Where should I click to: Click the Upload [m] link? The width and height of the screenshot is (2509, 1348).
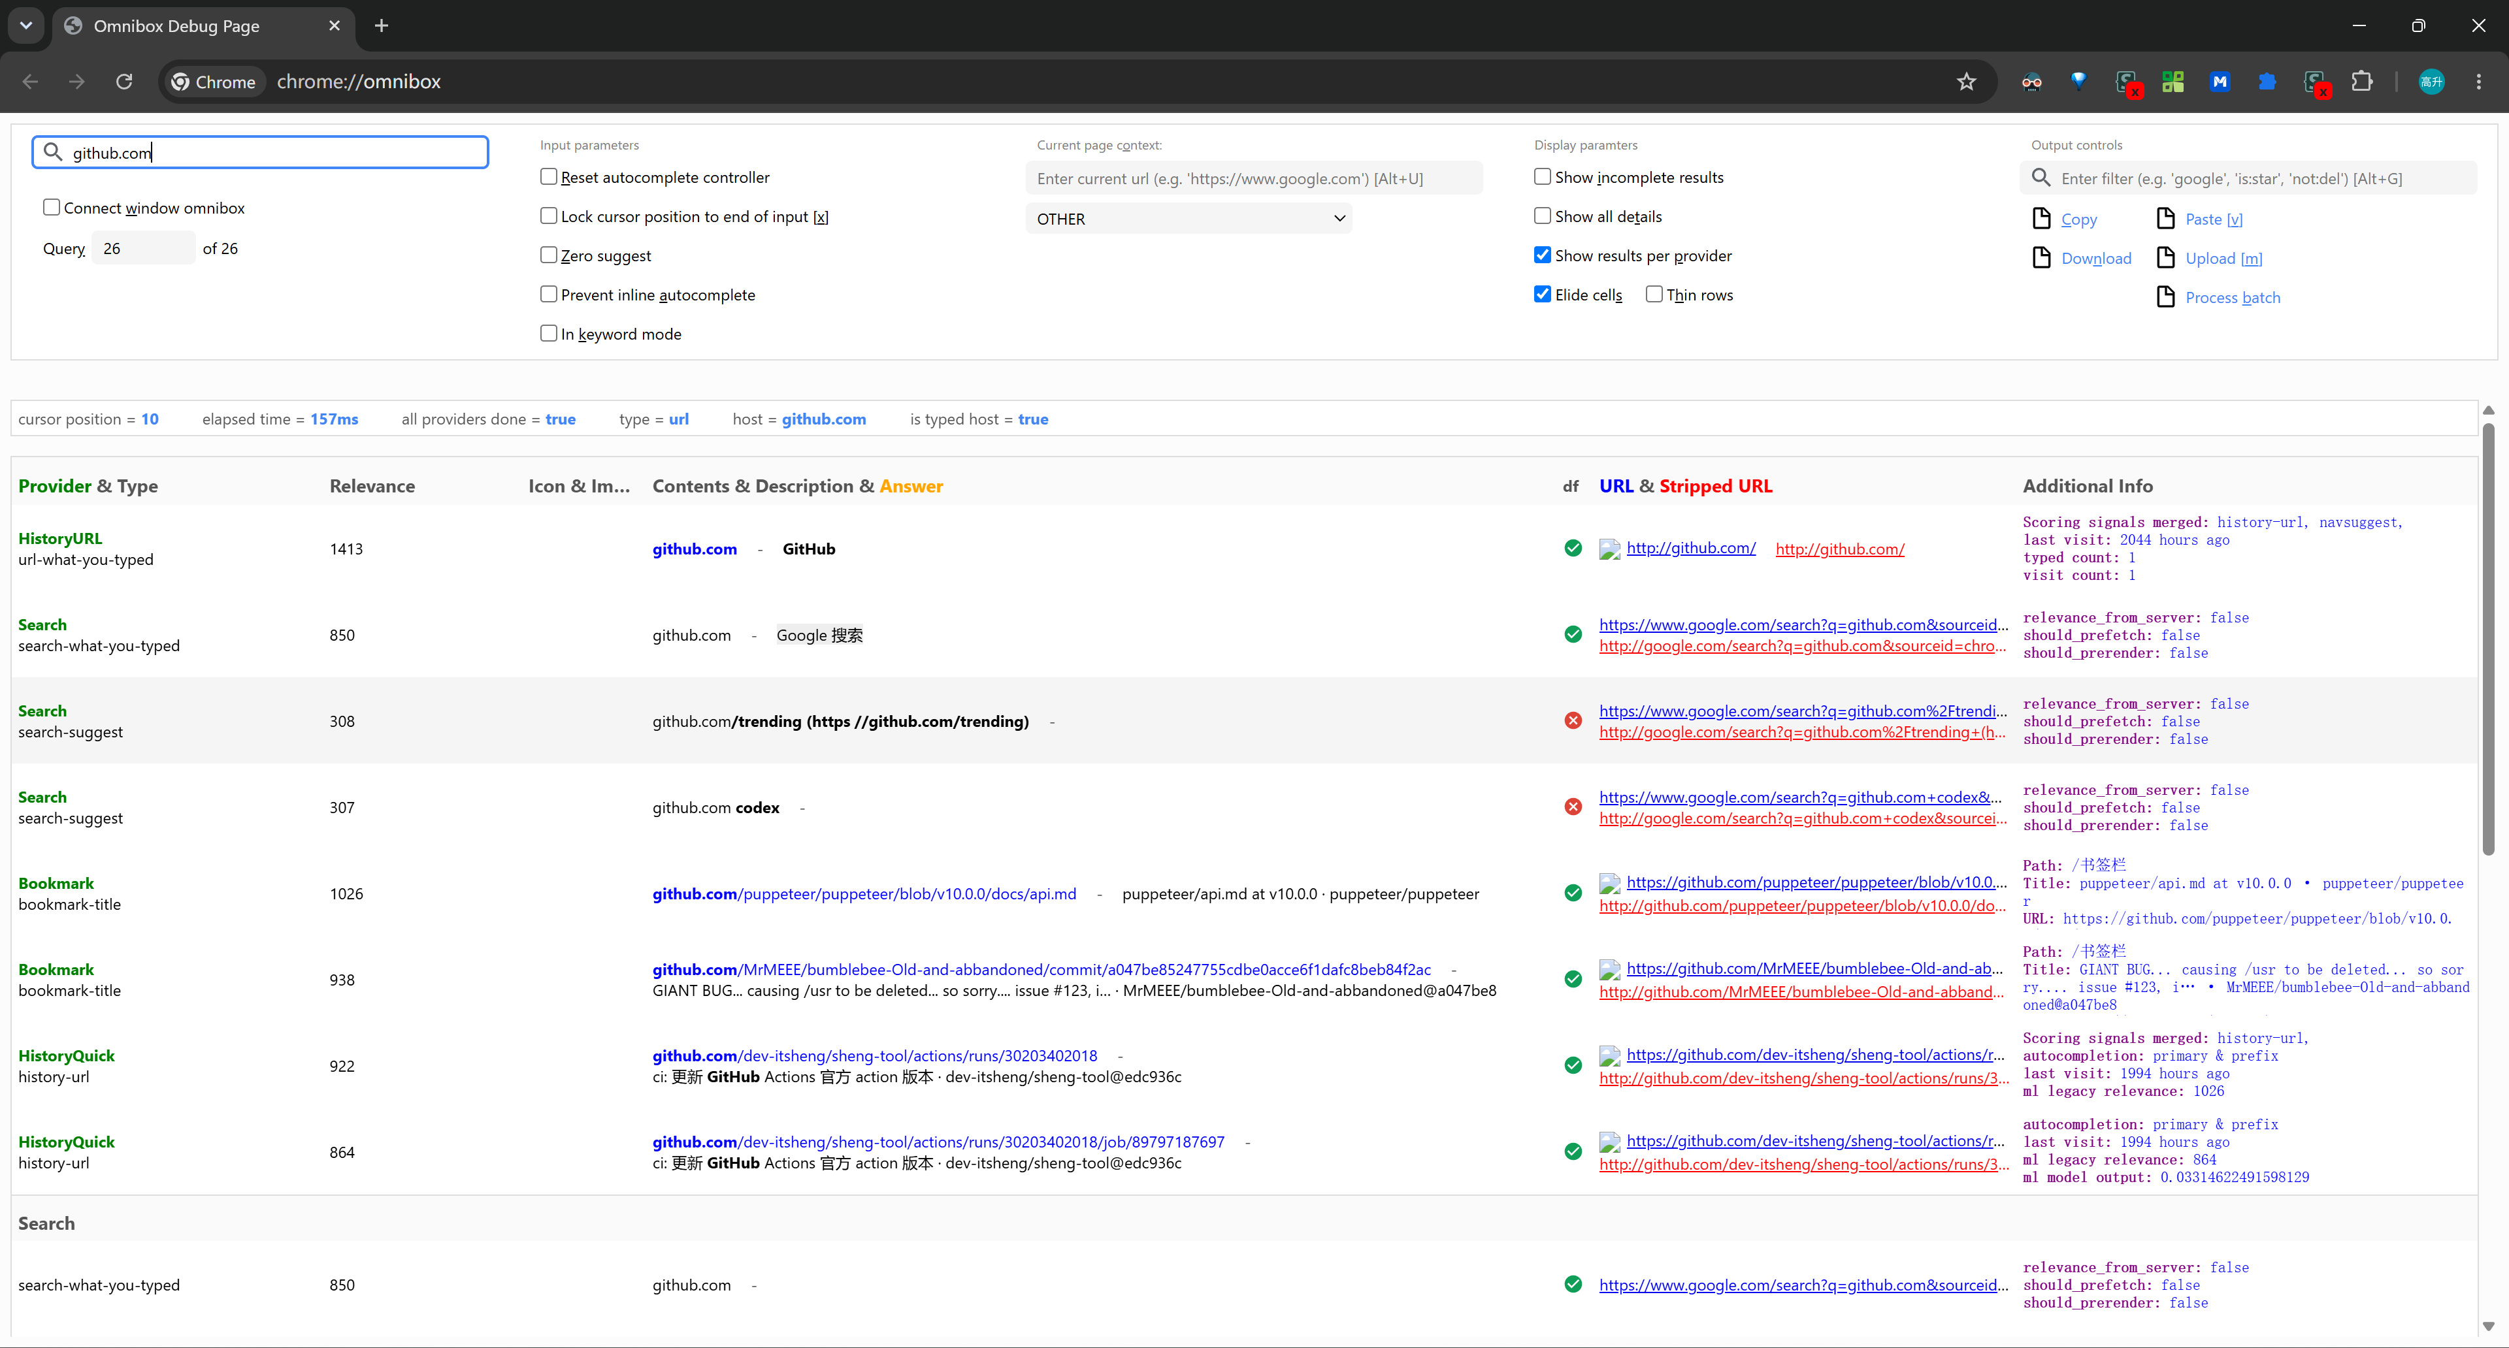point(2223,258)
